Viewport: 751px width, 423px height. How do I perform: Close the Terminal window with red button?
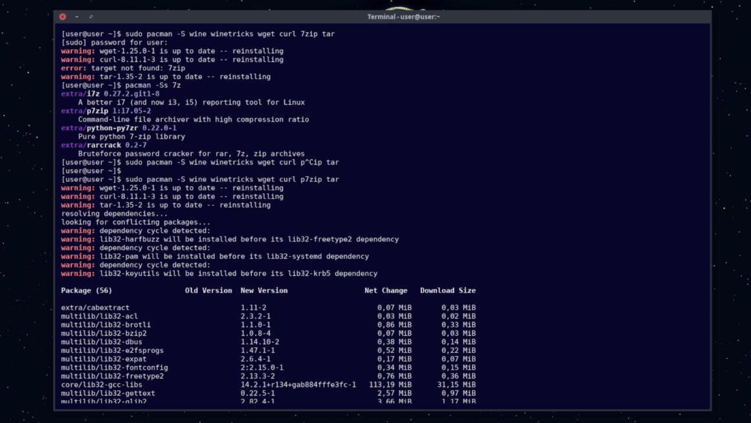(x=63, y=17)
